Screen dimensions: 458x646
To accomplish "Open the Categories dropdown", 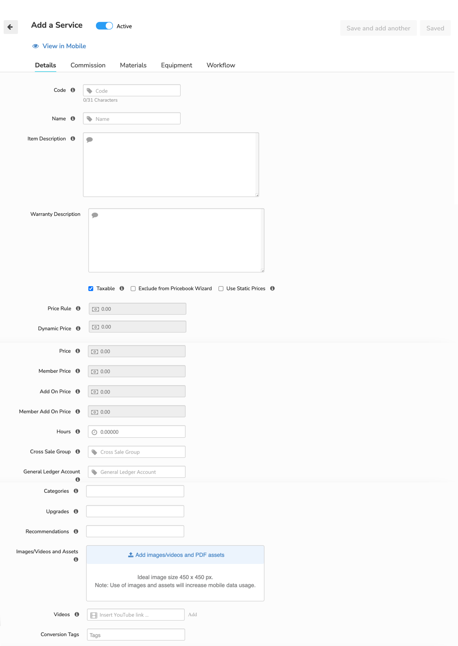I will click(x=135, y=491).
